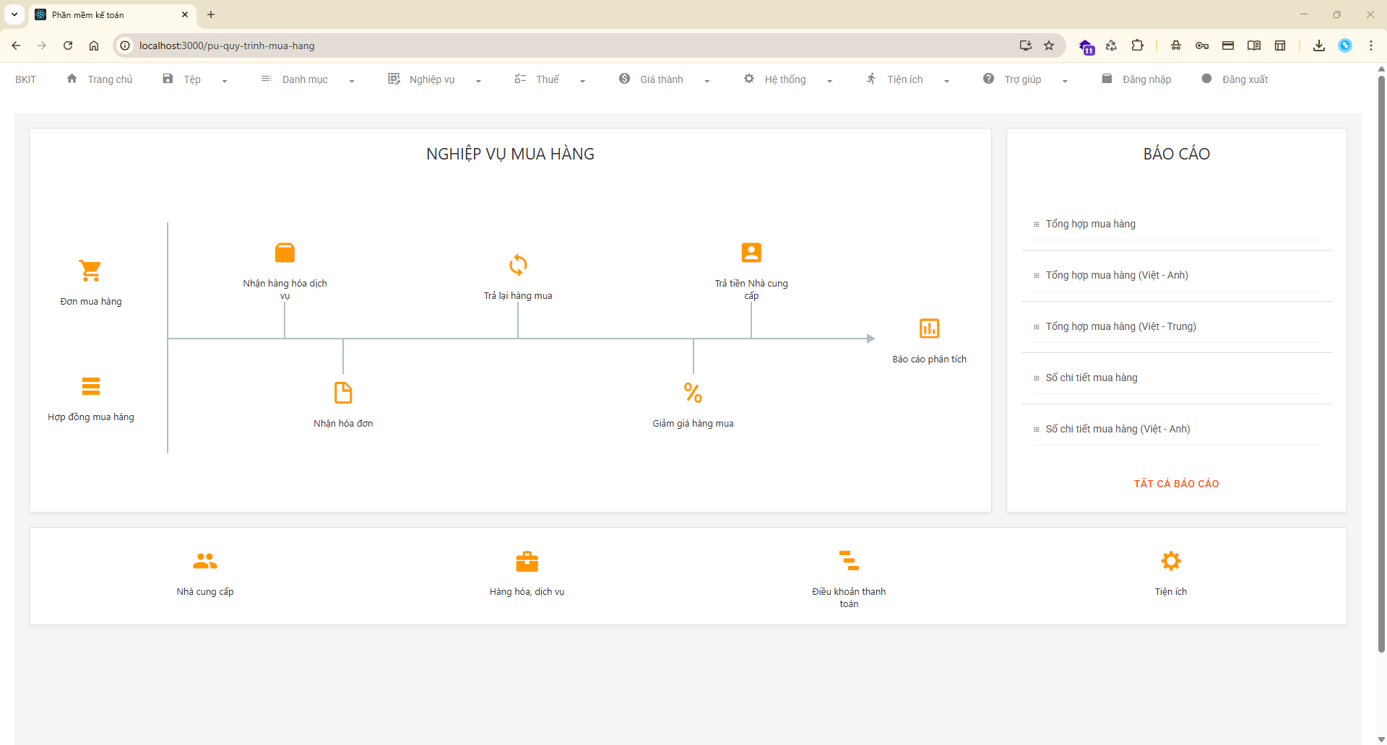The image size is (1387, 745).
Task: Click the Đăng nhập menu item
Action: [1146, 79]
